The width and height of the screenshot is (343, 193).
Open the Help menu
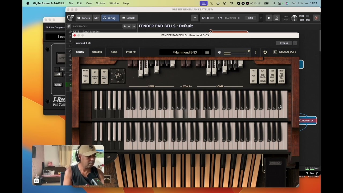tap(126, 3)
